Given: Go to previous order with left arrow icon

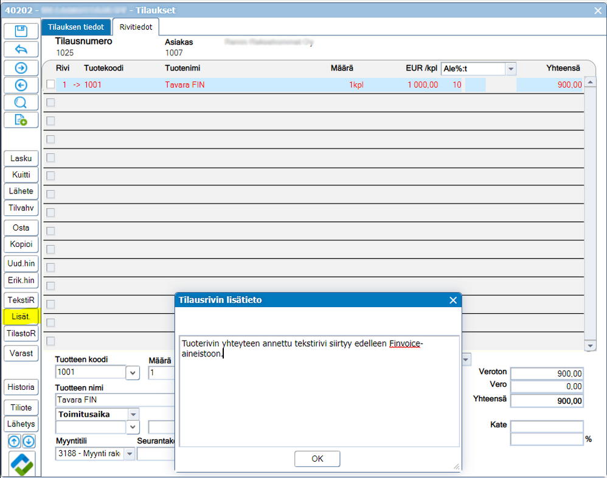Looking at the screenshot, I should point(21,85).
